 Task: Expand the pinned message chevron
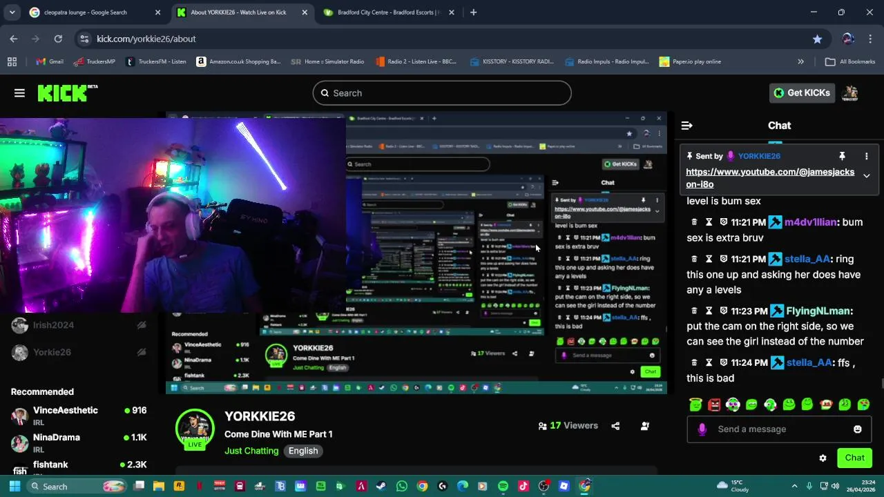click(x=866, y=176)
